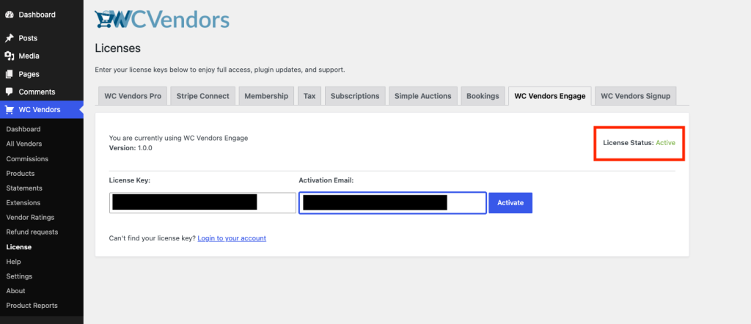
Task: Switch to the WC Vendors Signup tab
Action: click(636, 96)
